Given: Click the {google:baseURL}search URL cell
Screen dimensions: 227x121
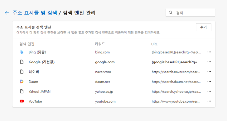Looking at the screenshot, I should 176,62.
